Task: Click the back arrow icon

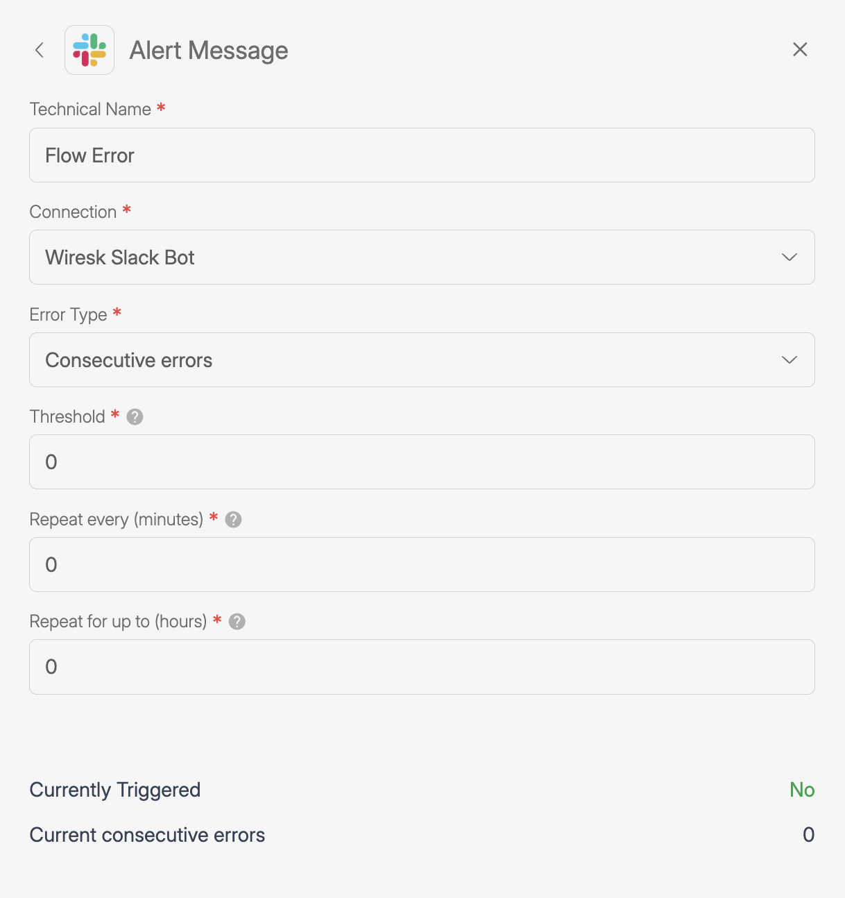Action: pos(40,50)
